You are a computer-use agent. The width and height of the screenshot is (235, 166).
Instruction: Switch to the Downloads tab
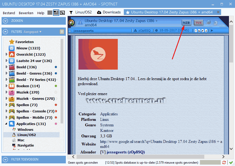pyautogui.click(x=109, y=12)
